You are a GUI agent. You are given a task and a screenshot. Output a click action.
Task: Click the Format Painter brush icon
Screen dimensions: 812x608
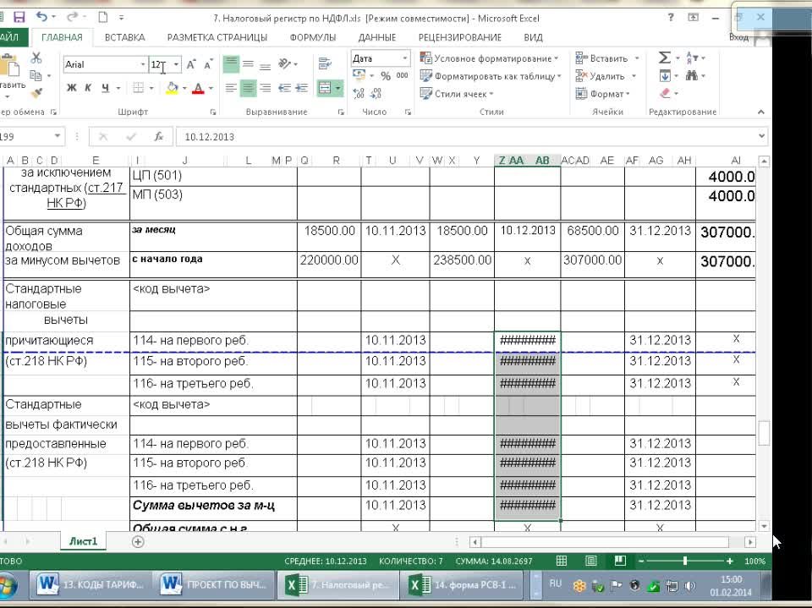36,93
